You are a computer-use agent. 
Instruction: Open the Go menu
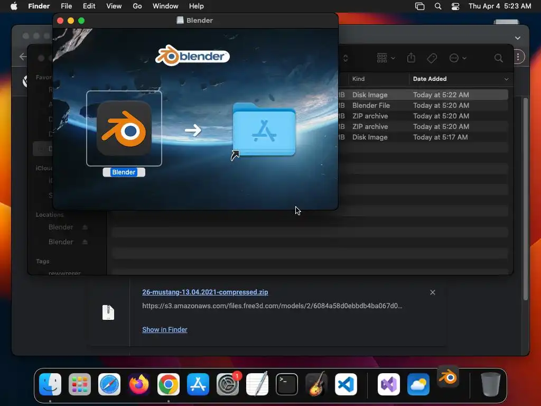click(137, 6)
